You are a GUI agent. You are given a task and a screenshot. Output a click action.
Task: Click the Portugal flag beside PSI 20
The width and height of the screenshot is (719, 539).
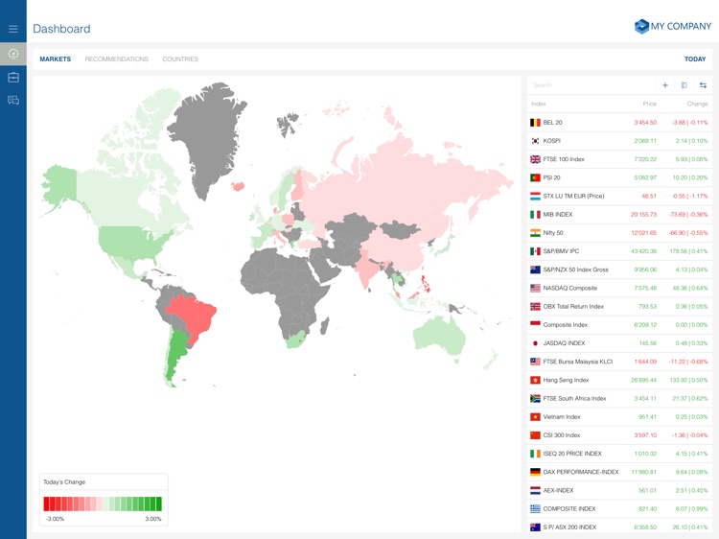click(x=535, y=177)
